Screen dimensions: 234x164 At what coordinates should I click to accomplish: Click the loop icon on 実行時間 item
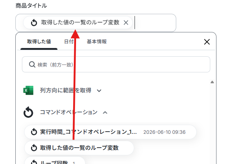click(x=34, y=132)
